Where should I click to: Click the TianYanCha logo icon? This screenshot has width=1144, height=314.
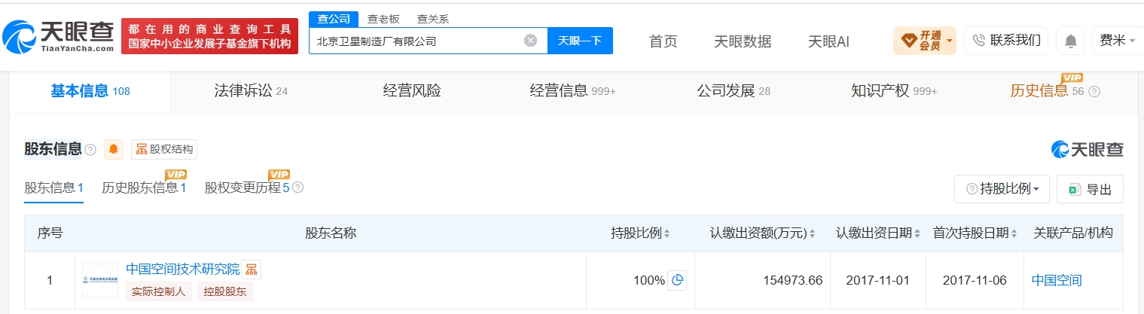pos(20,35)
